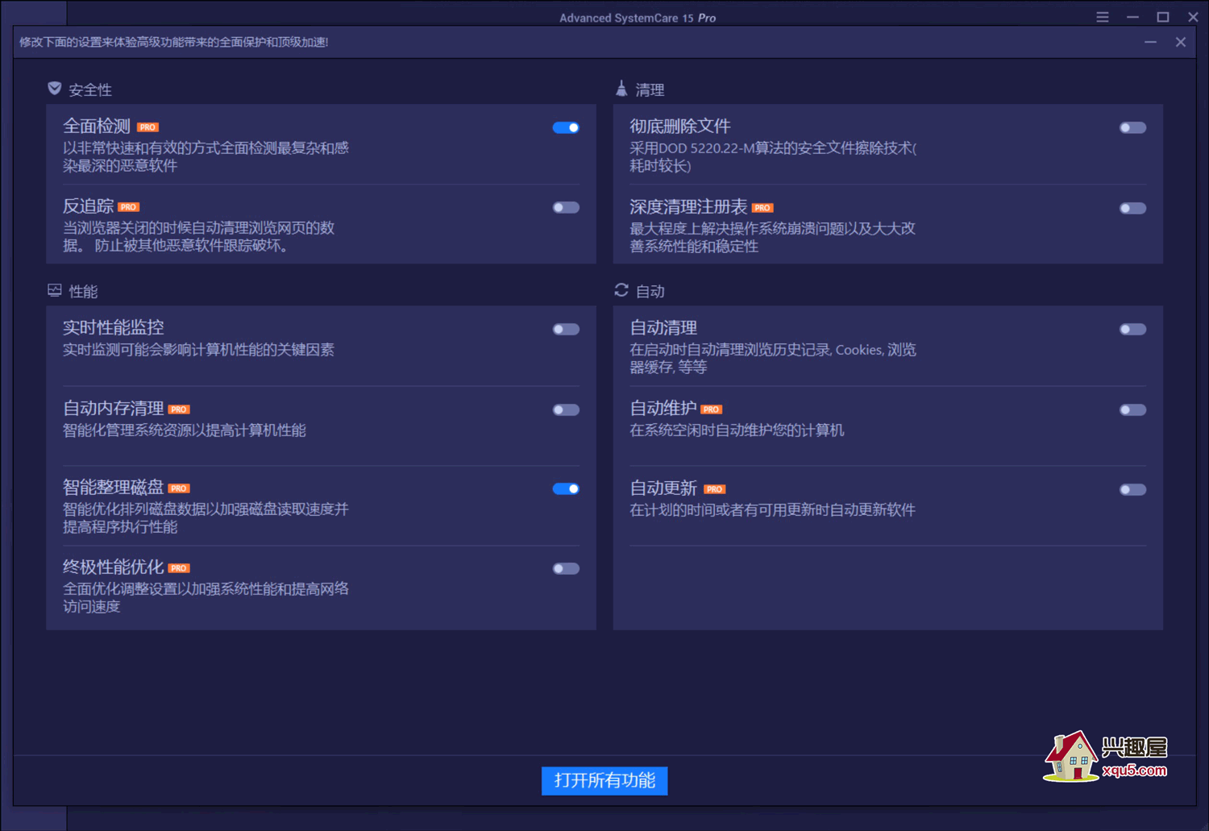Image resolution: width=1209 pixels, height=831 pixels.
Task: Click the PRO badge next to 反追踪
Action: coord(129,207)
